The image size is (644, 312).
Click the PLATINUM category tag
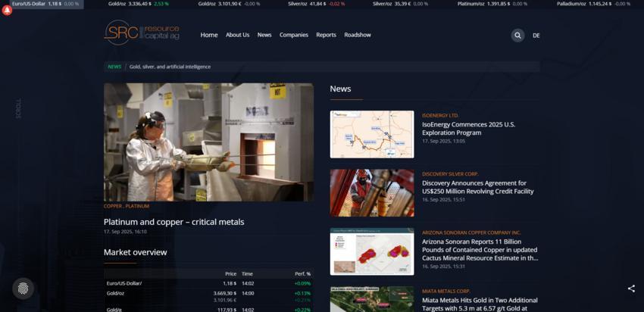pyautogui.click(x=137, y=206)
